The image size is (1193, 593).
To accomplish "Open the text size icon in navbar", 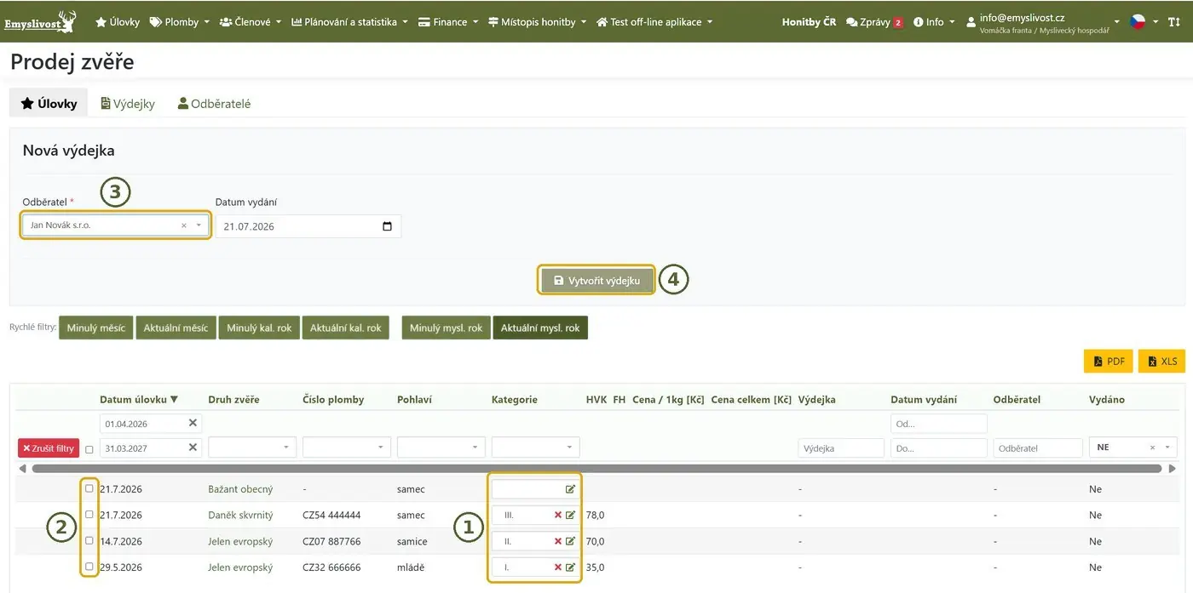I will point(1173,22).
